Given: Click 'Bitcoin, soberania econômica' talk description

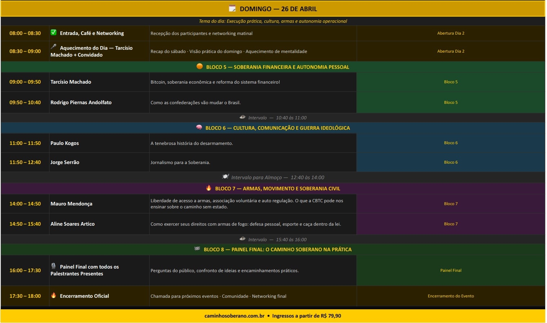Looking at the screenshot, I should pyautogui.click(x=215, y=82).
